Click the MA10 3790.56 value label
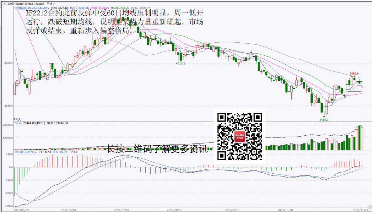 (79, 8)
